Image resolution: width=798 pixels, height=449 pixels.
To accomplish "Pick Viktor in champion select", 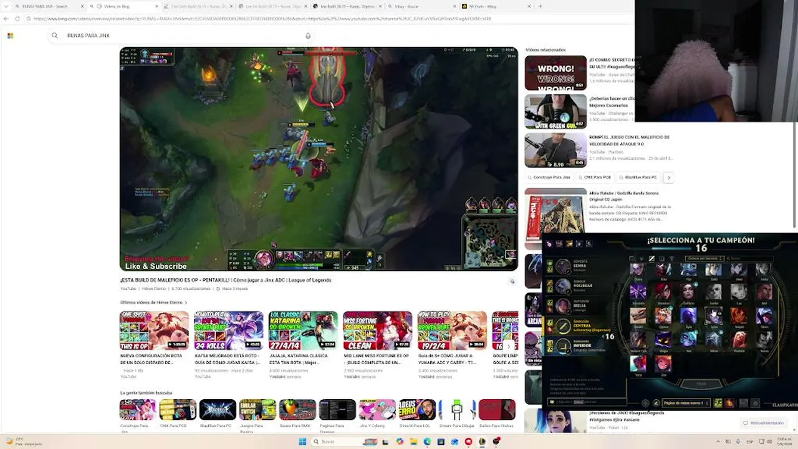I will [x=714, y=339].
